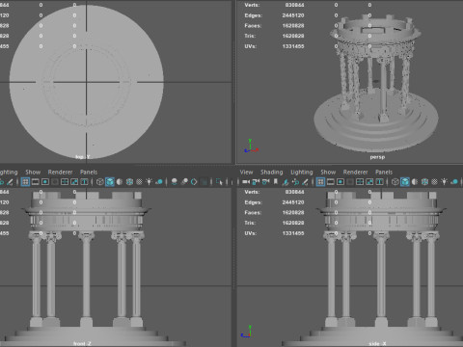Screen dimensions: 463x347
Task: Open Camera Attributes icon in side view toolbar
Action: click(265, 182)
